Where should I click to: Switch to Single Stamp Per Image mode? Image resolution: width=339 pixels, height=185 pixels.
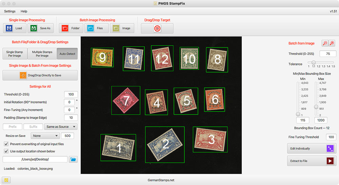click(x=15, y=54)
